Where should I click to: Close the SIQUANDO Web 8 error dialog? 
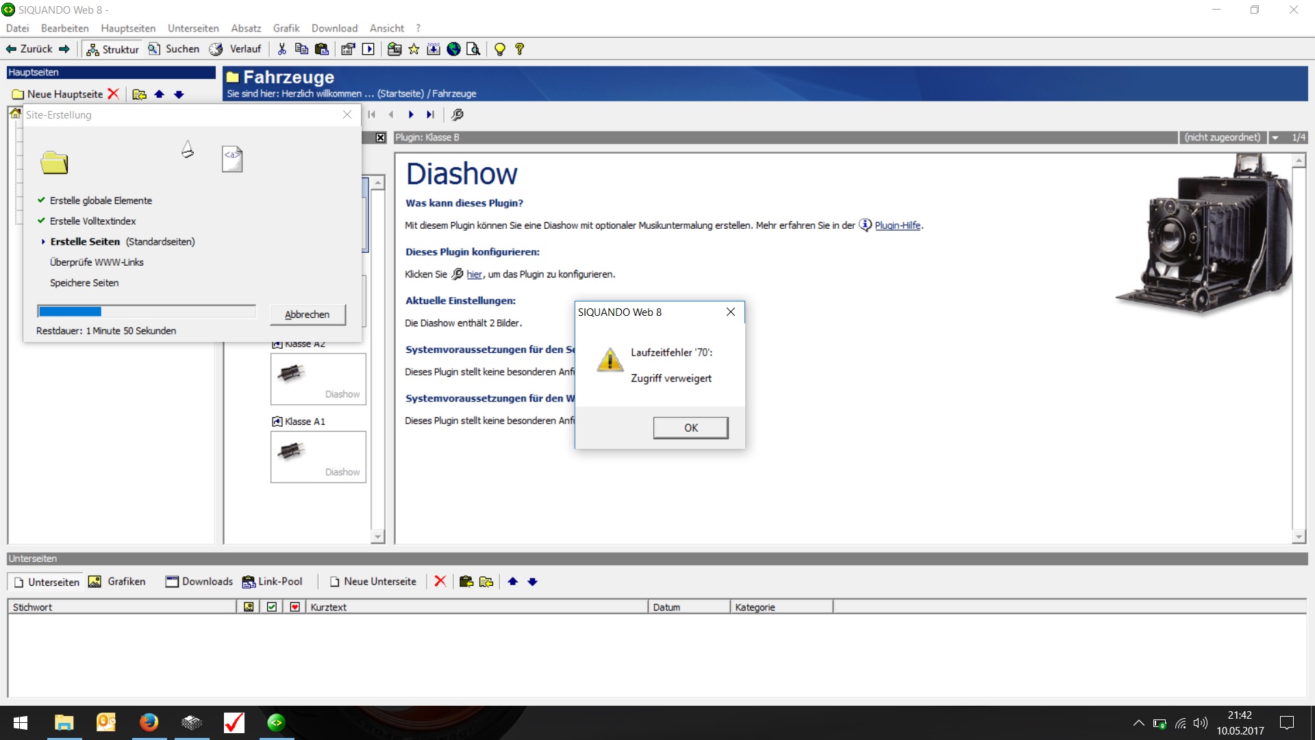tap(731, 312)
